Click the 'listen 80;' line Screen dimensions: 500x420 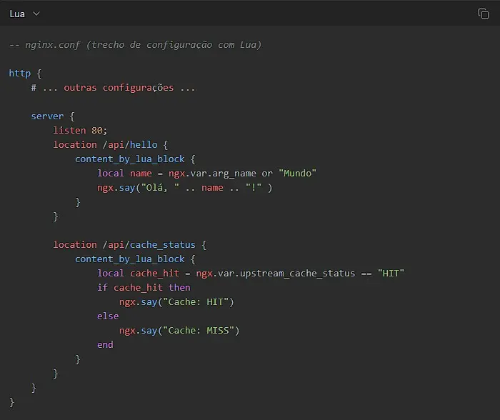80,131
